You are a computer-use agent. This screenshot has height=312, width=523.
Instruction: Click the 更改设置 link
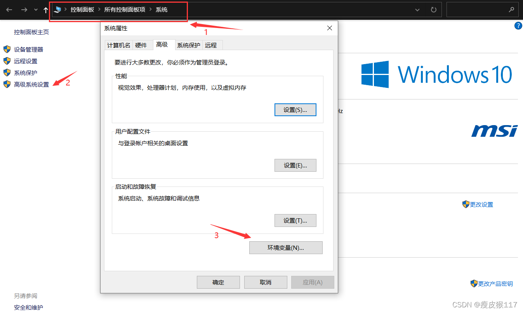[480, 204]
